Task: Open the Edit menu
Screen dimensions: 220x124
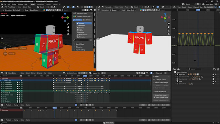Action: 9,4
